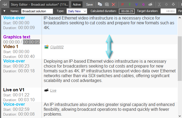Click the move up arrow icon

[166, 5]
